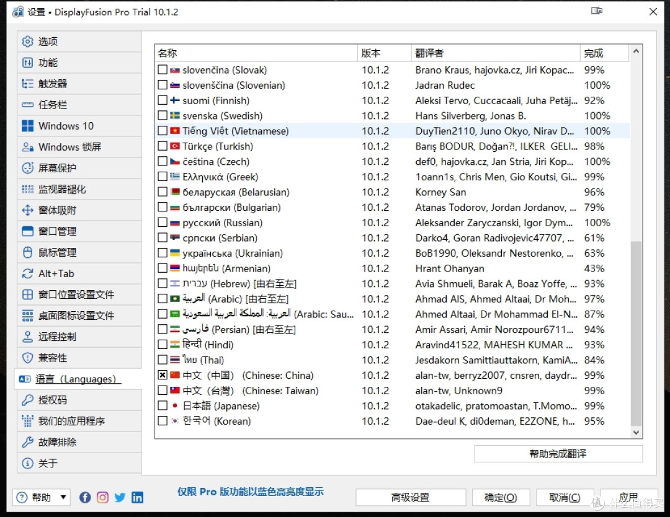Enable the svenska (Swedish) language checkbox
Screen dimensions: 670x517
click(x=163, y=115)
